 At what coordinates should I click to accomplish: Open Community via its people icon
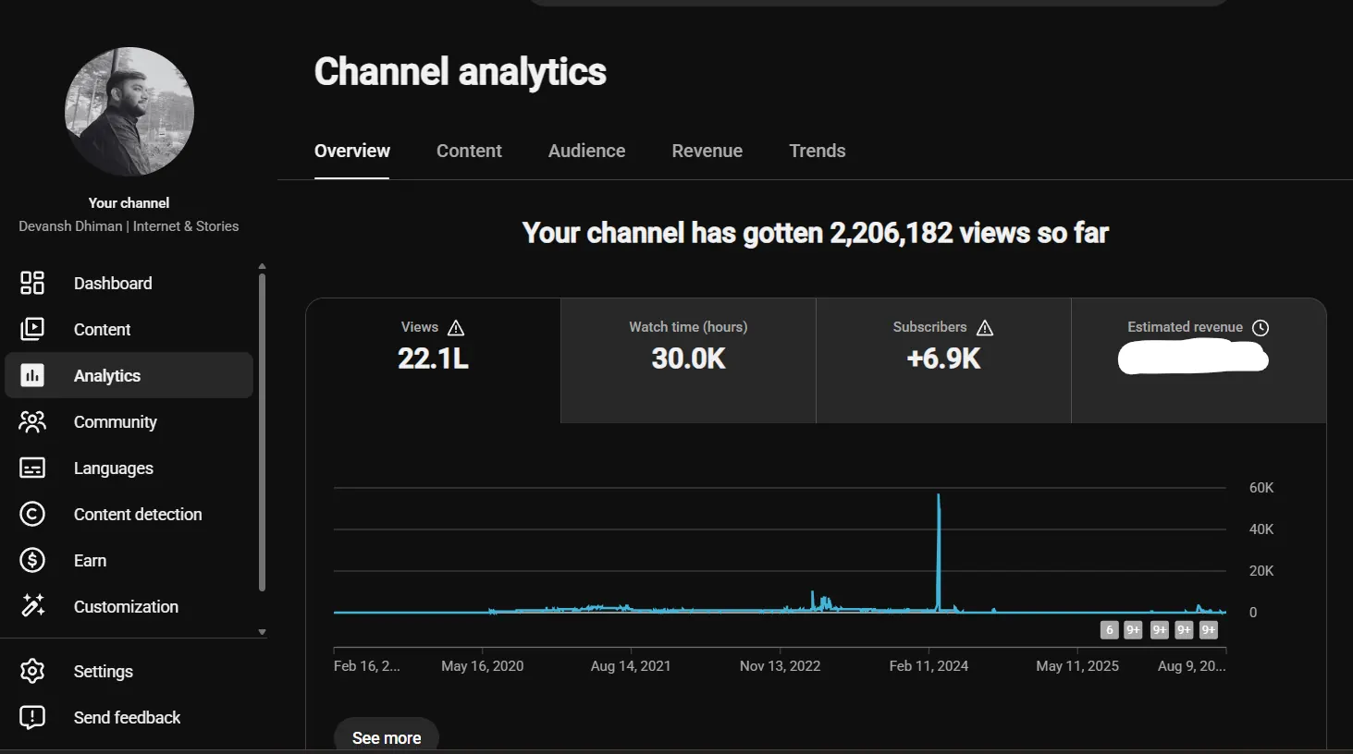(32, 421)
